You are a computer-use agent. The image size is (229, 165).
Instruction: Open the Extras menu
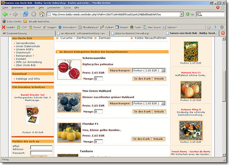[67, 8]
